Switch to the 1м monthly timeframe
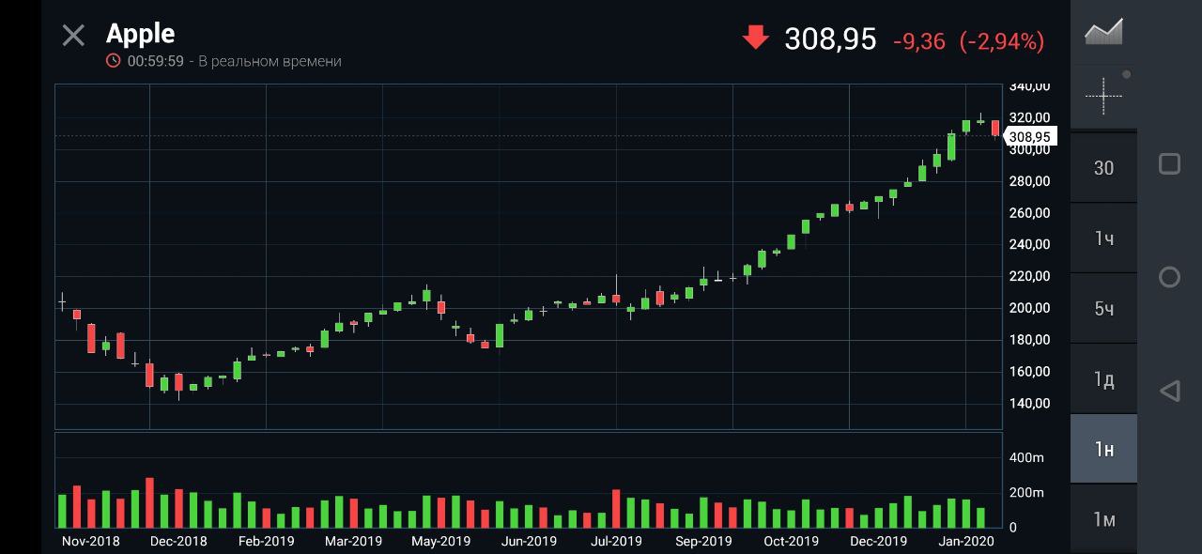This screenshot has height=554, width=1202. coord(1103,519)
